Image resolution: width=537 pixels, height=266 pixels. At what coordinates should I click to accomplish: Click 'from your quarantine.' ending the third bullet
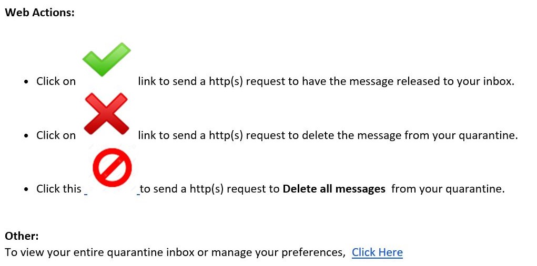click(x=448, y=188)
